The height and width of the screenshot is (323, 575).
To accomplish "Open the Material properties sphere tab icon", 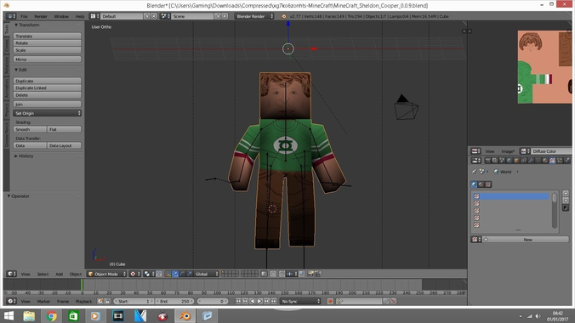I will click(545, 160).
